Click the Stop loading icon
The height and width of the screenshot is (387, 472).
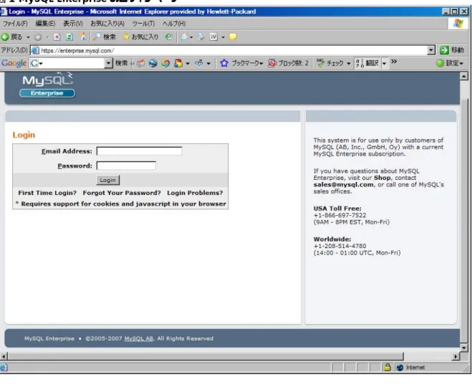(57, 37)
